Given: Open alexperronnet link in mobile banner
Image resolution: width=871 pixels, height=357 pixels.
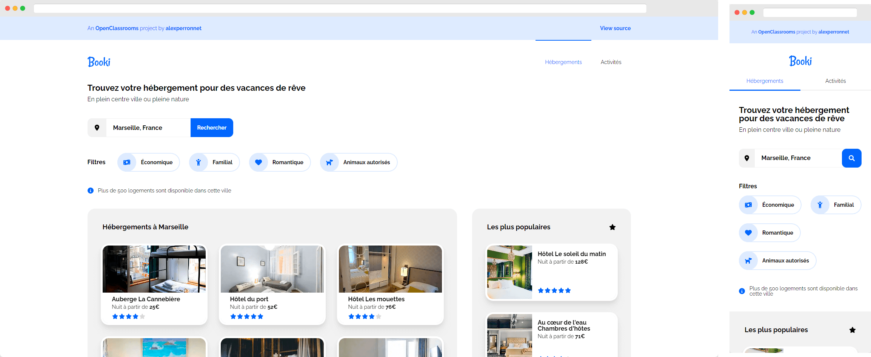Looking at the screenshot, I should pyautogui.click(x=834, y=32).
